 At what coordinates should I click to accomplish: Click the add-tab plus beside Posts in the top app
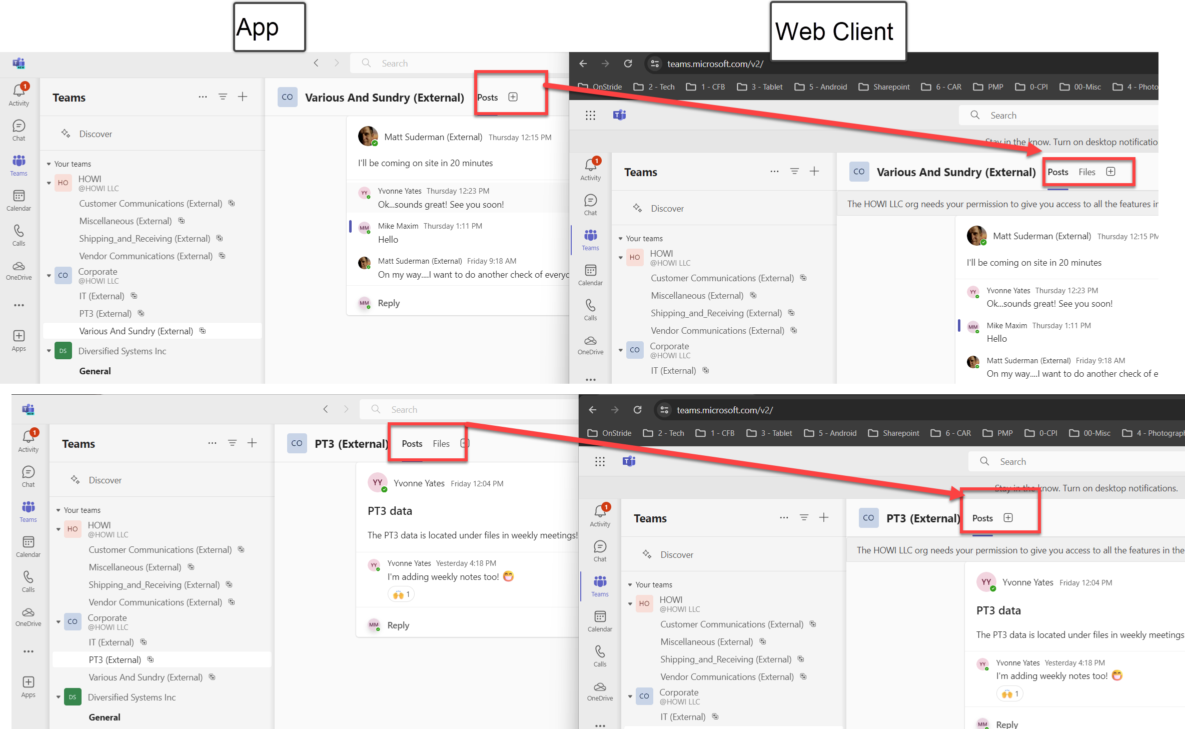pyautogui.click(x=513, y=97)
